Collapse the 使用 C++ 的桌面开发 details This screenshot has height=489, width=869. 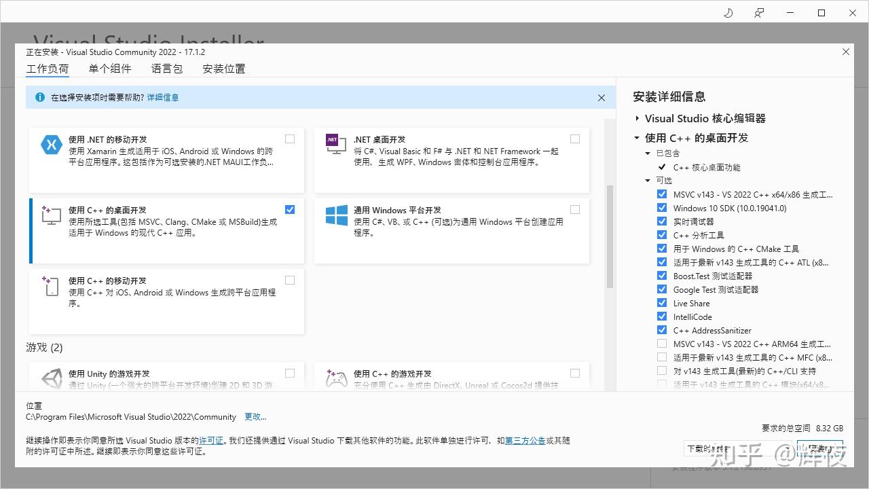click(637, 137)
